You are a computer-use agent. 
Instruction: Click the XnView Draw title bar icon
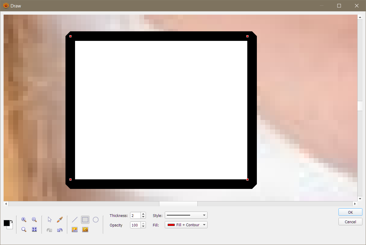(6, 6)
